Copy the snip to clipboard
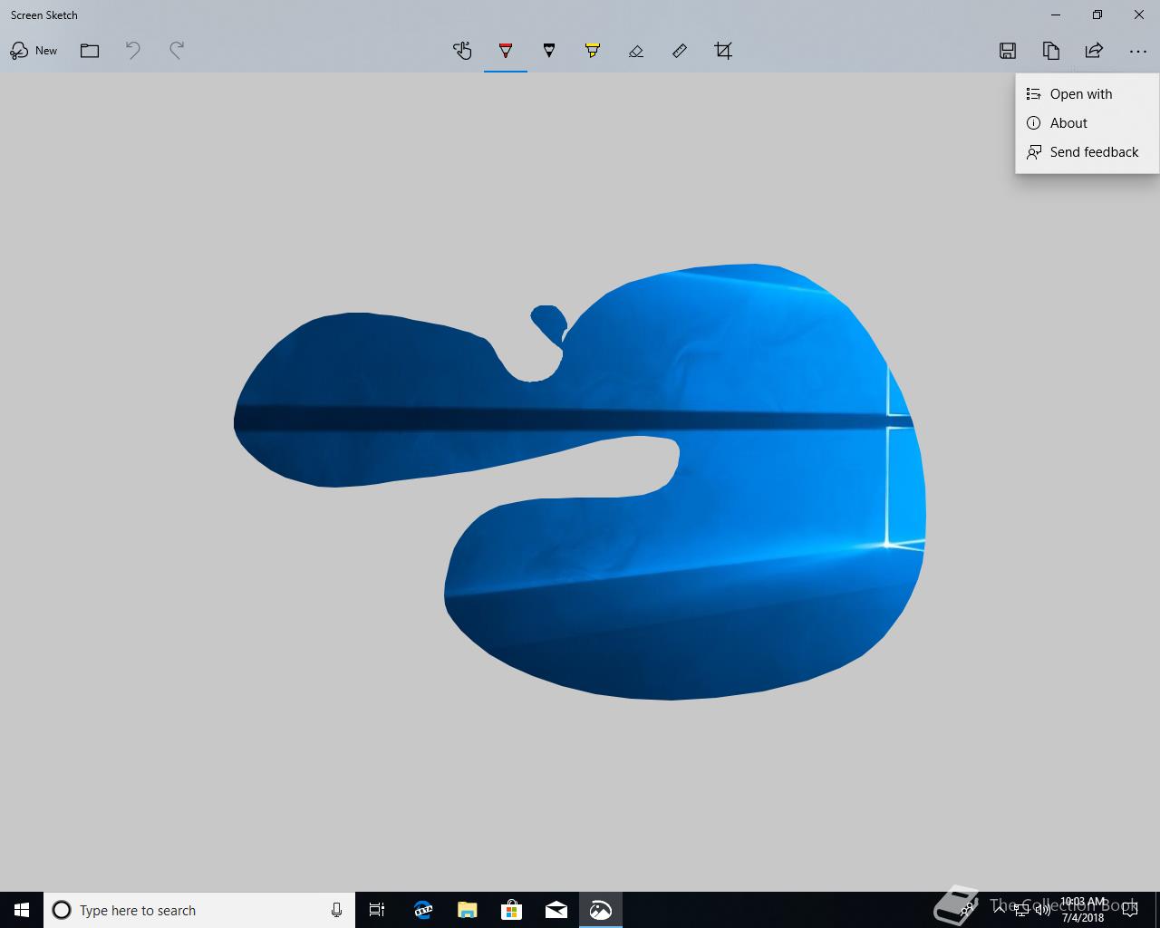 1051,51
